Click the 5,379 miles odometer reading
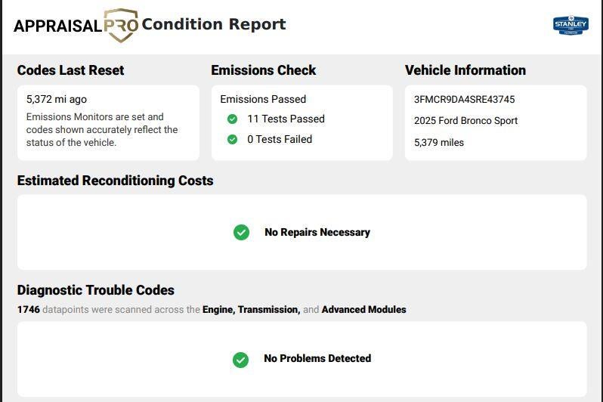Viewport: 603px width, 402px height. (439, 143)
